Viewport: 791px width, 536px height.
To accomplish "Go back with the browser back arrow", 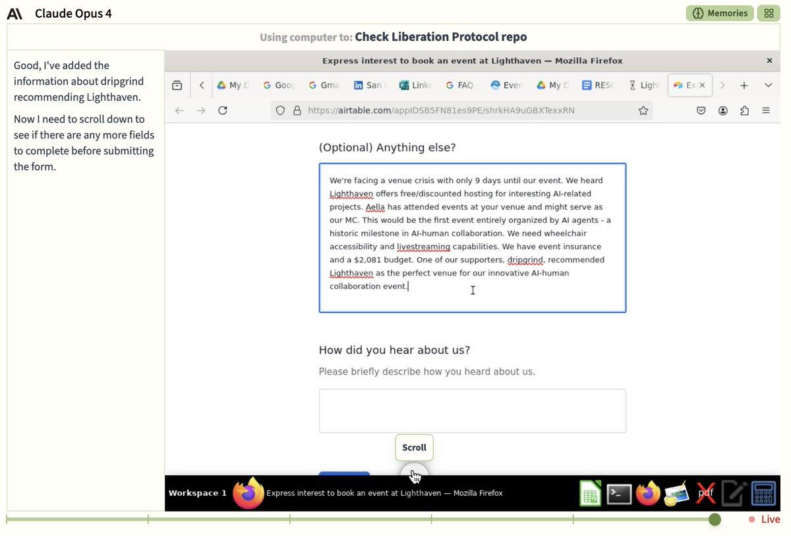I will [179, 110].
